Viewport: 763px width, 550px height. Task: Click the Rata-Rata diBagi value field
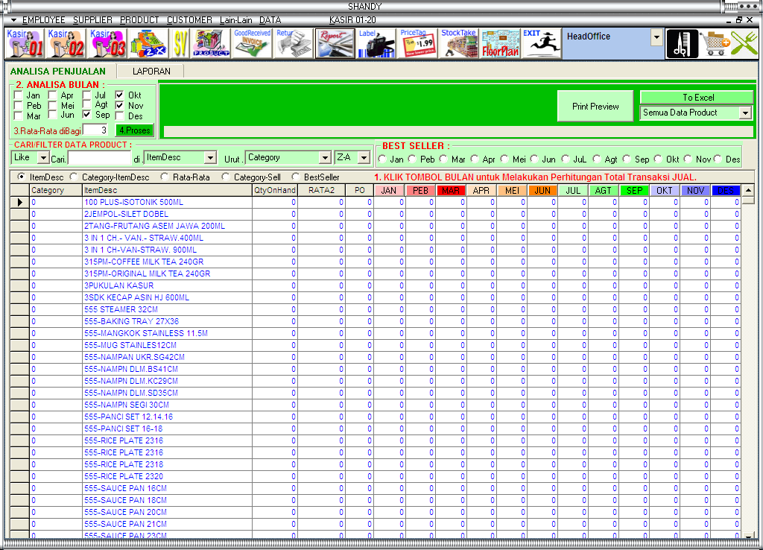click(95, 130)
